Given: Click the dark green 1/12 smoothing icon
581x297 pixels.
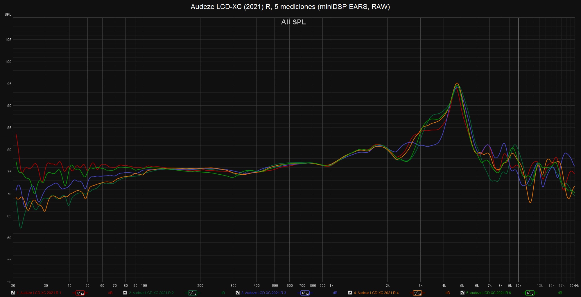Looking at the screenshot, I should click(193, 293).
